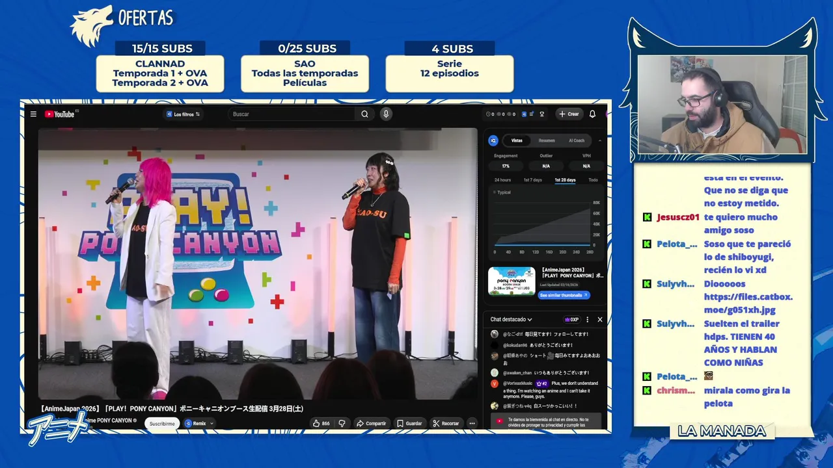Switch to the Resumen tab
The image size is (833, 468).
547,140
